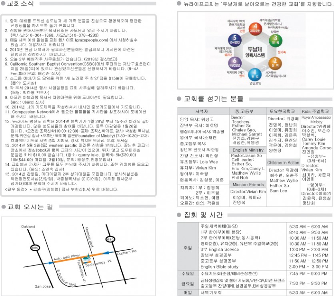The height and width of the screenshot is (296, 334).
Task: Click the Auto Mall Pkwy road label
Action: [x=66, y=257]
